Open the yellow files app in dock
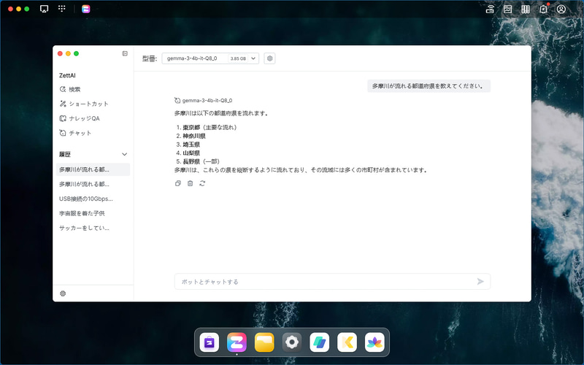The image size is (584, 365). (x=264, y=342)
